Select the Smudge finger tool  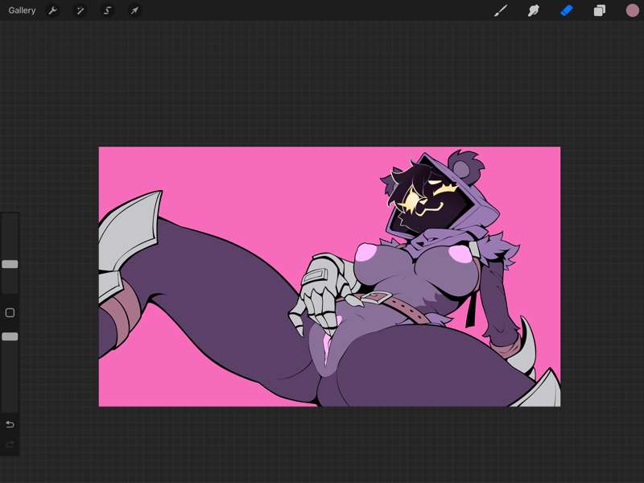click(x=534, y=10)
